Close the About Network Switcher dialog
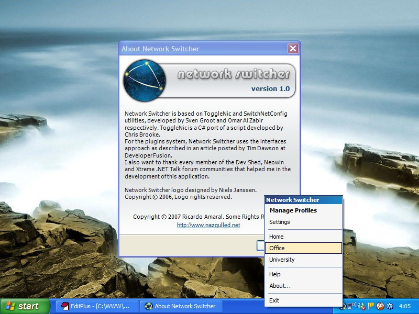The height and width of the screenshot is (314, 419). point(293,48)
